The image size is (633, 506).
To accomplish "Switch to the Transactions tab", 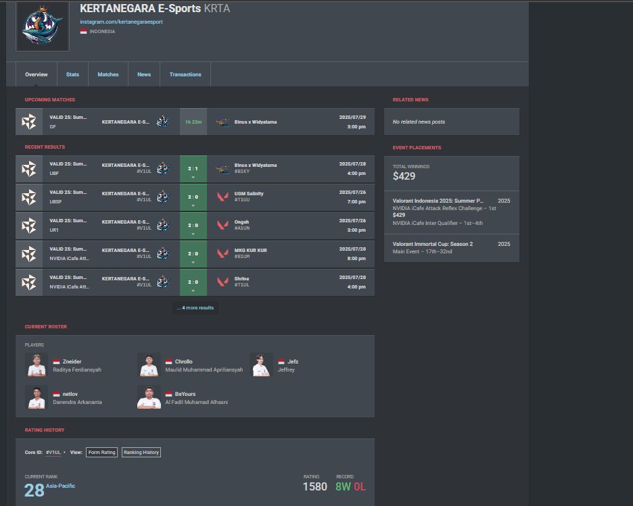I will tap(185, 74).
